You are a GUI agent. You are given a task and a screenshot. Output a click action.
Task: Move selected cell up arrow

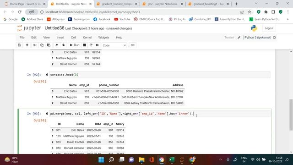coord(57,45)
